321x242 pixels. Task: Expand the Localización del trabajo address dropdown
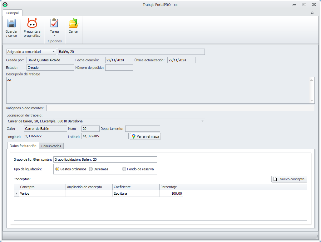point(202,121)
